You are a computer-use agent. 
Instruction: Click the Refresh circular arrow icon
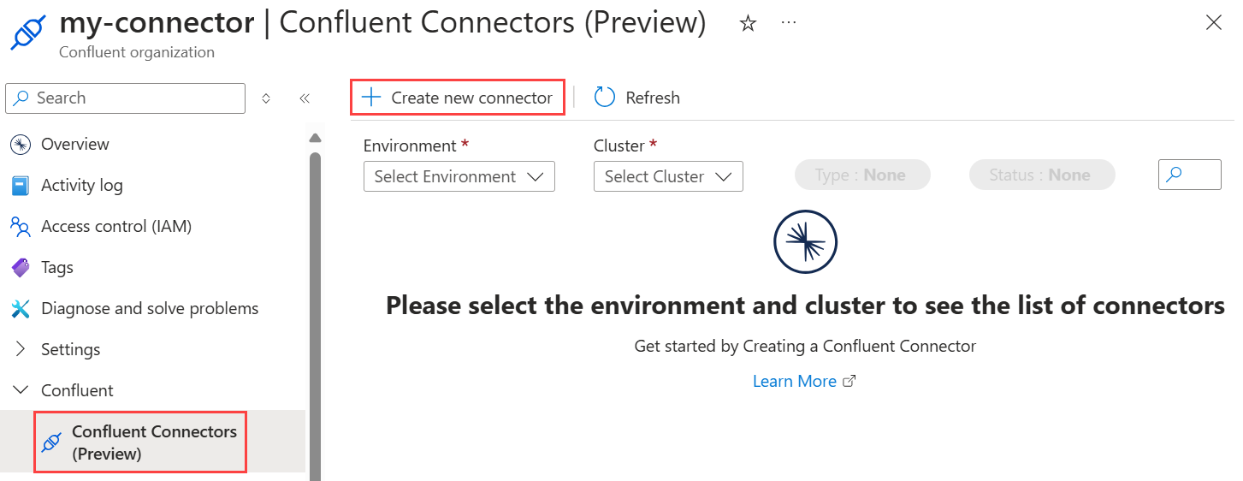pos(605,98)
